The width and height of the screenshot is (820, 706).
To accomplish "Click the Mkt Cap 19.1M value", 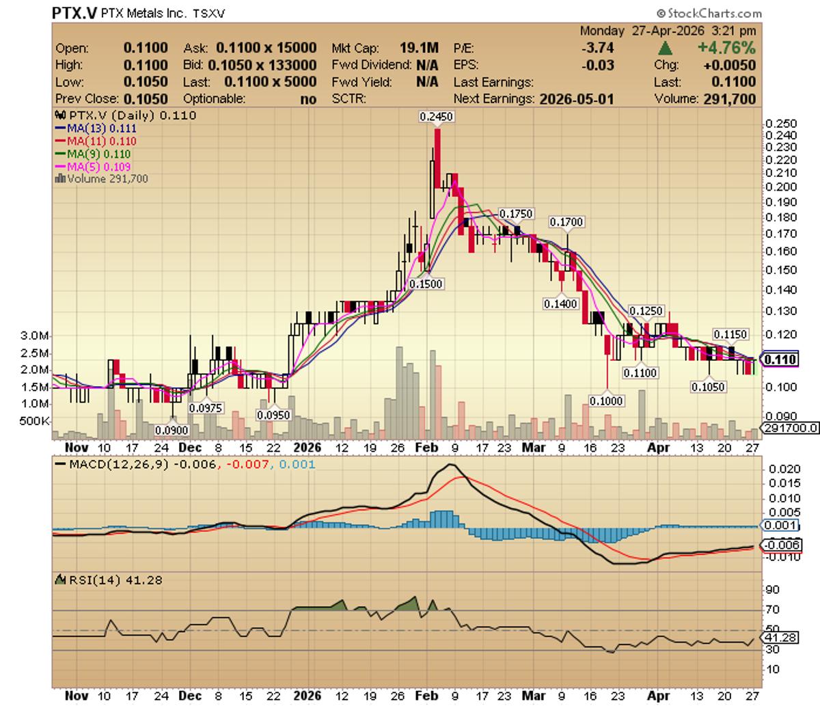I will pyautogui.click(x=419, y=48).
